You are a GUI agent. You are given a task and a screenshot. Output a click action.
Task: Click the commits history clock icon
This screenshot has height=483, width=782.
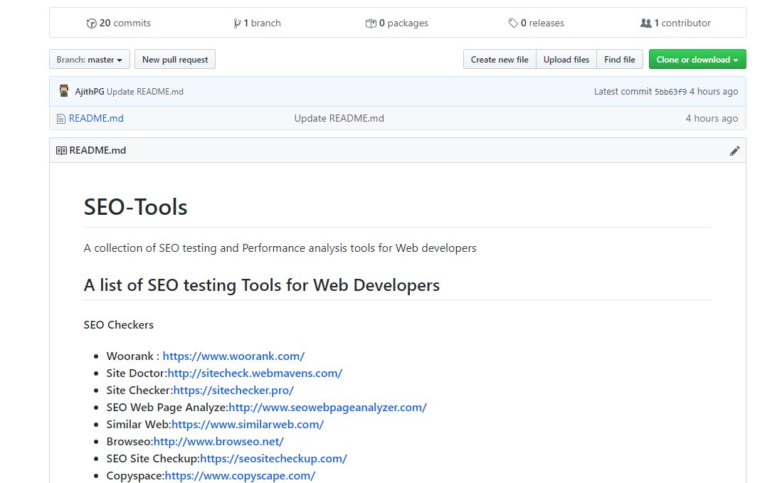click(91, 23)
